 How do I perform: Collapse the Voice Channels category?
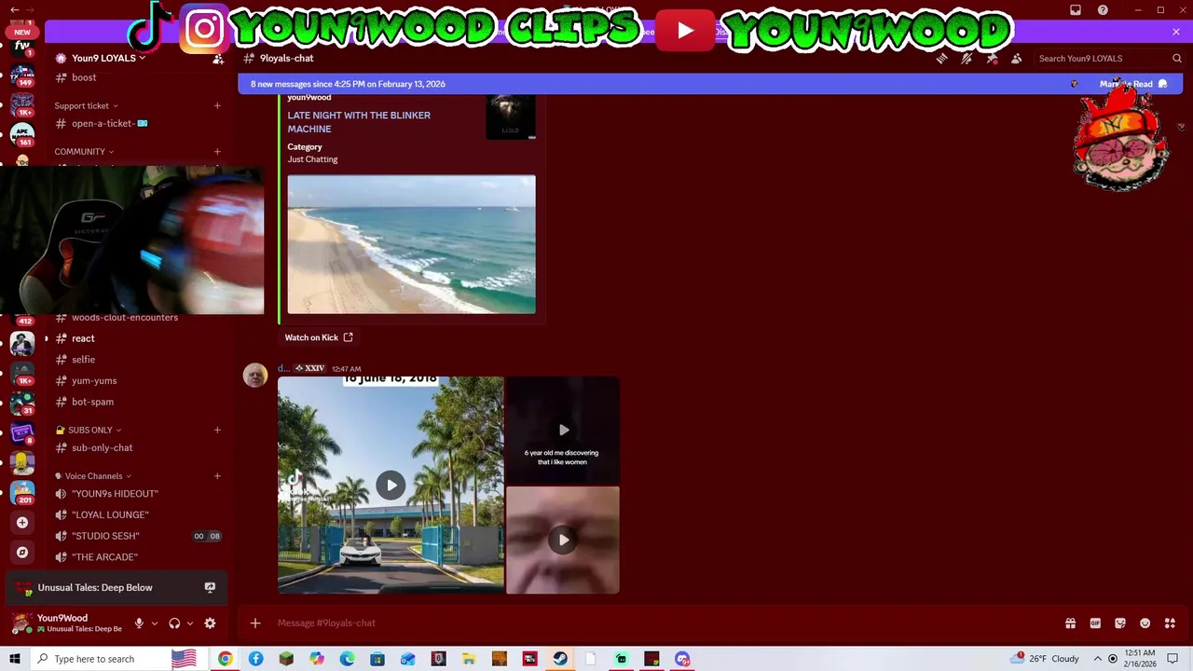tap(93, 476)
